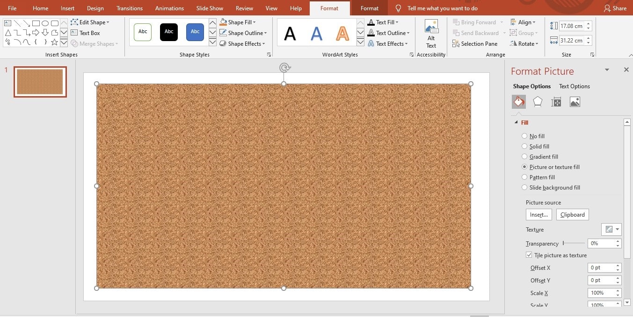Image resolution: width=633 pixels, height=317 pixels.
Task: Choose the Gradient fill option
Action: tap(524, 157)
